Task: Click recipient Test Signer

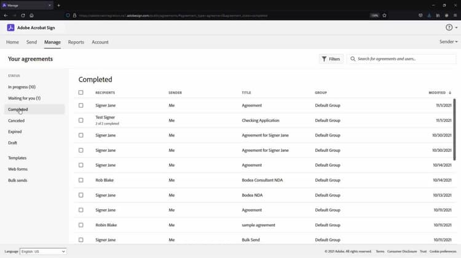Action: click(105, 117)
